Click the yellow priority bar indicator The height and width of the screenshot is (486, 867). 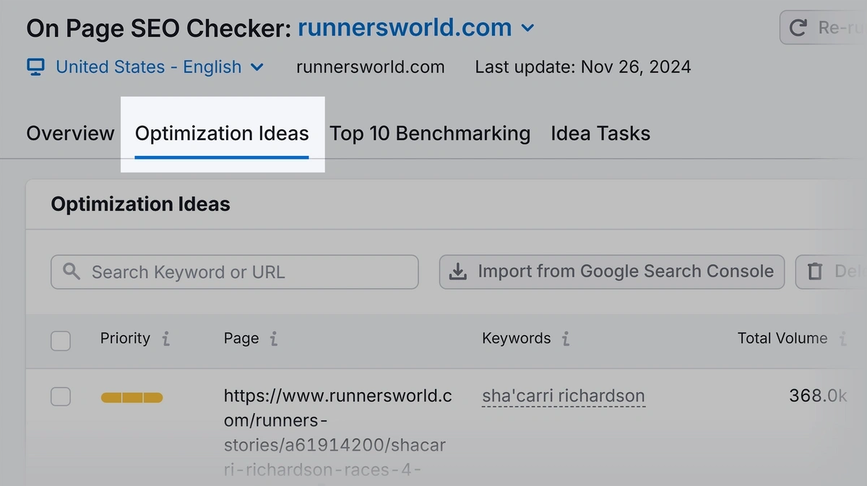(131, 397)
